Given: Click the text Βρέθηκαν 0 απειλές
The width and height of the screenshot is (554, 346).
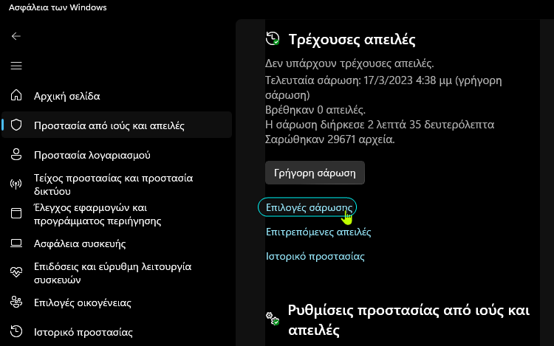Looking at the screenshot, I should (x=315, y=110).
